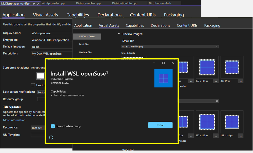
Task: Edit the Entry point field
Action: 52,40
